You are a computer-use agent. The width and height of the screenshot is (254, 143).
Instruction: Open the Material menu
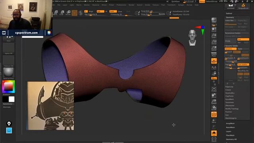pyautogui.click(x=96, y=5)
